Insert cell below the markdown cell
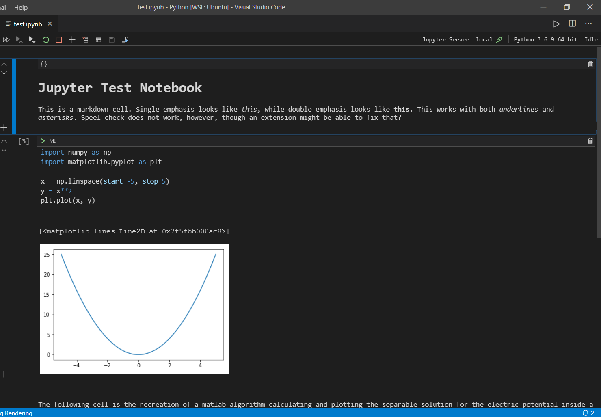The image size is (601, 417). tap(4, 128)
